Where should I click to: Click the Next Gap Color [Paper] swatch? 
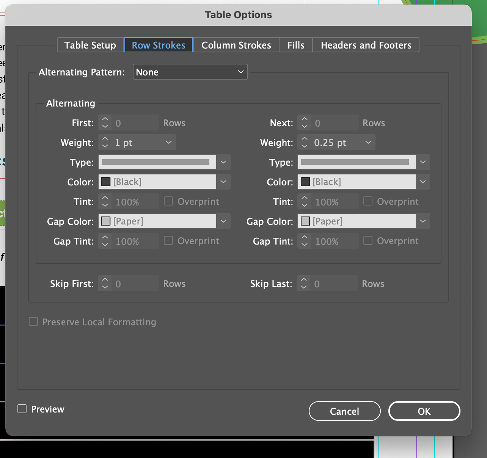pos(305,221)
